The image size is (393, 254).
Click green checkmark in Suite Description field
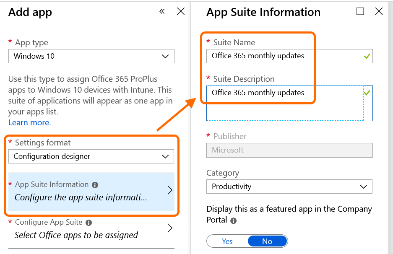367,93
